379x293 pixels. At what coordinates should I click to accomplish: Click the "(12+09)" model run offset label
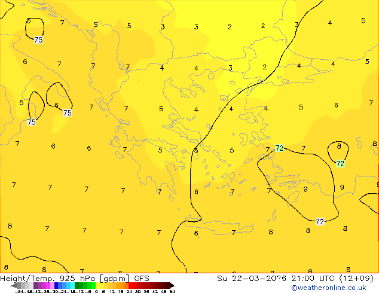[x=356, y=279]
